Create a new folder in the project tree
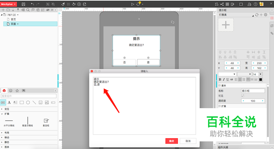Image resolution: width=274 pixels, height=149 pixels. click(8, 10)
